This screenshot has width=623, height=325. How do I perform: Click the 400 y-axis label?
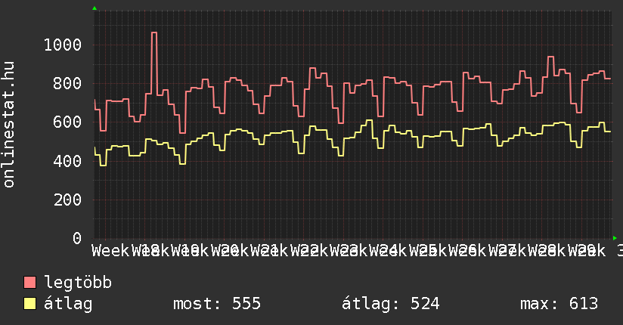[x=67, y=161]
